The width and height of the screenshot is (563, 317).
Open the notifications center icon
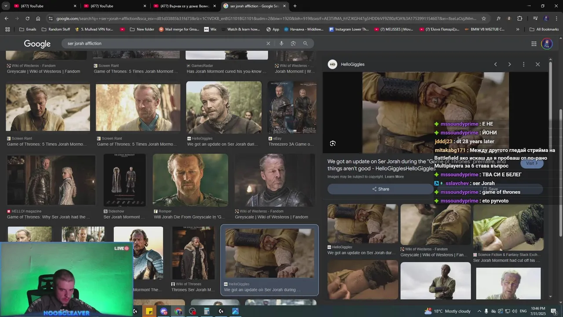point(554,311)
